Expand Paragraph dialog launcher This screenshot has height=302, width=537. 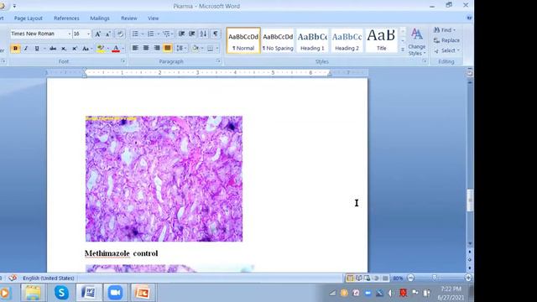(218, 61)
